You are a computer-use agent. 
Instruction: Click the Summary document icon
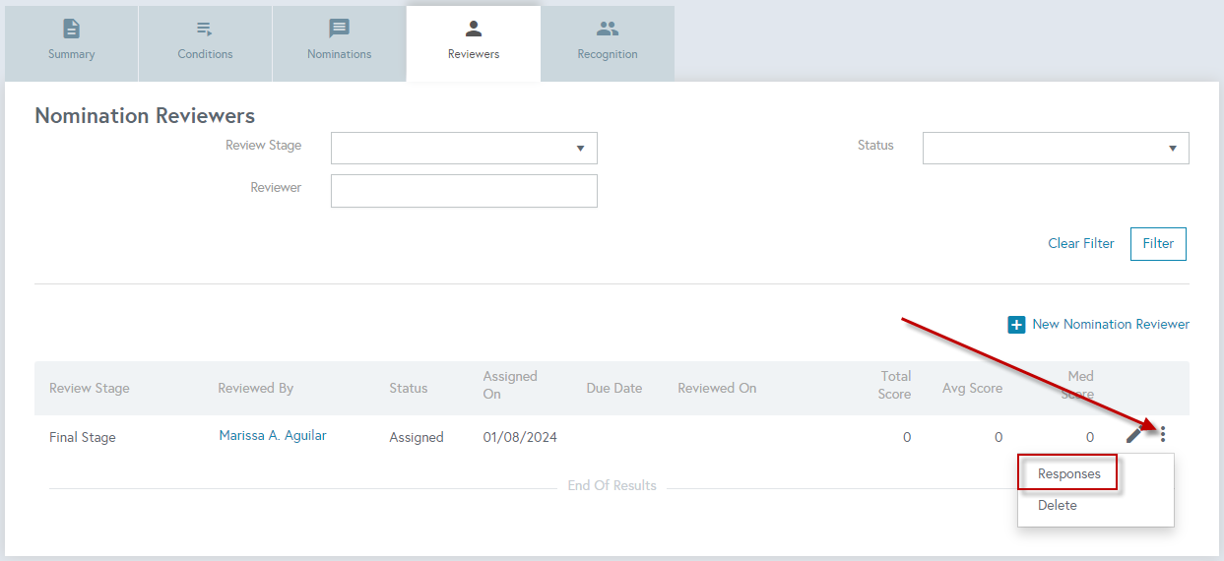pyautogui.click(x=72, y=30)
